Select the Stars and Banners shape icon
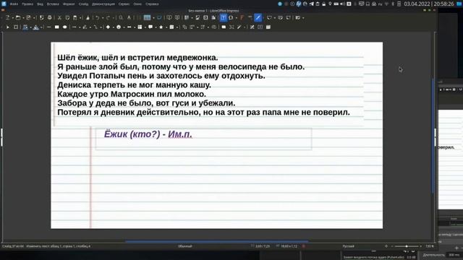 (161, 27)
